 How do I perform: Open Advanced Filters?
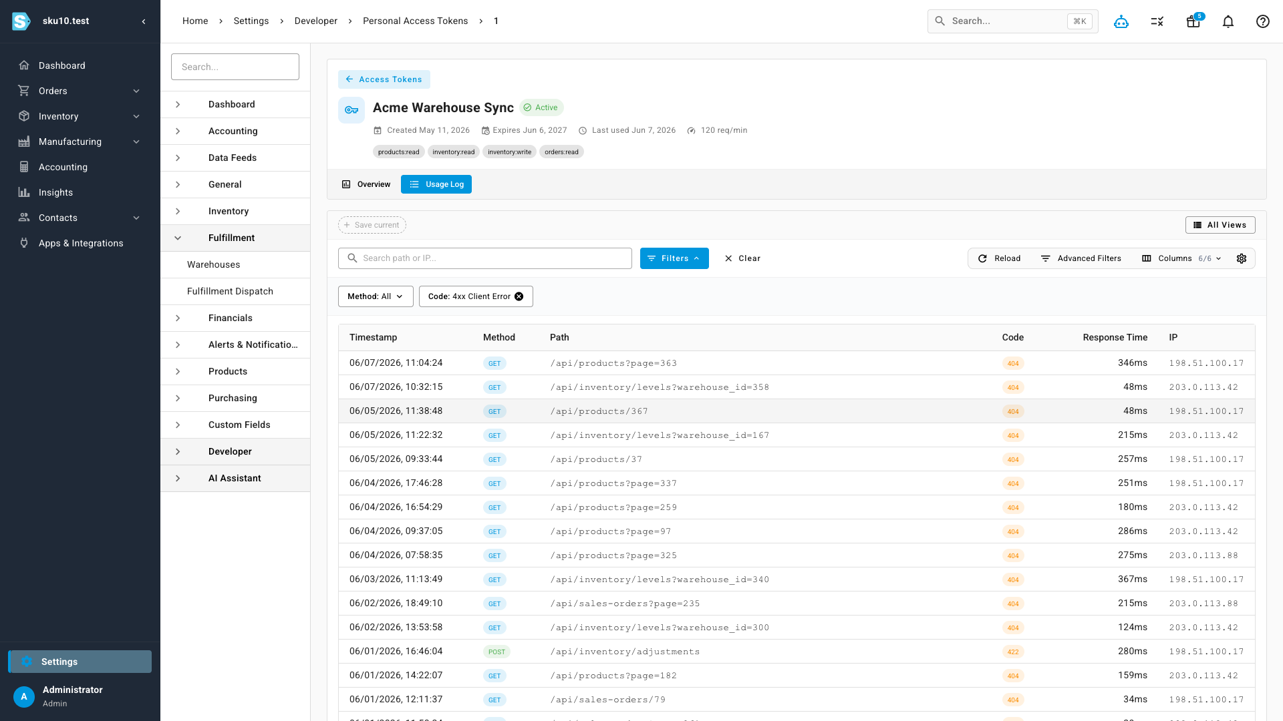tap(1081, 258)
